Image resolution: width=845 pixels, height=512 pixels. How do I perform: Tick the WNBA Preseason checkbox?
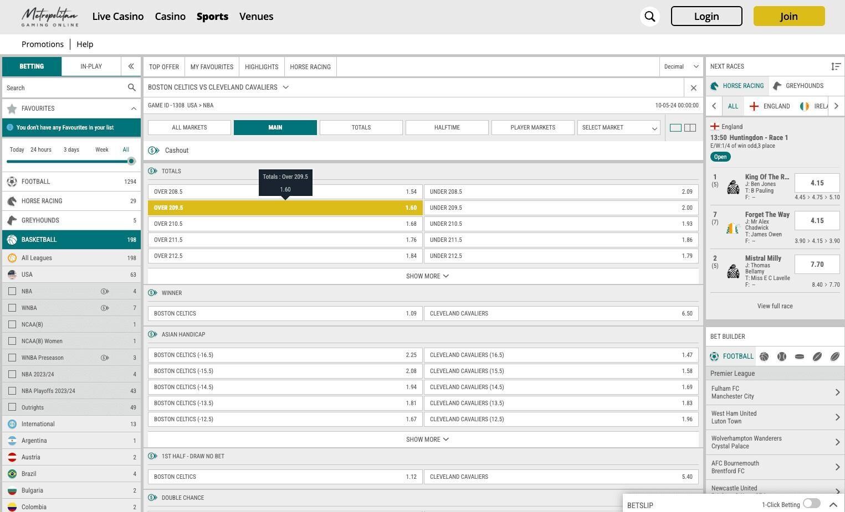(x=12, y=358)
